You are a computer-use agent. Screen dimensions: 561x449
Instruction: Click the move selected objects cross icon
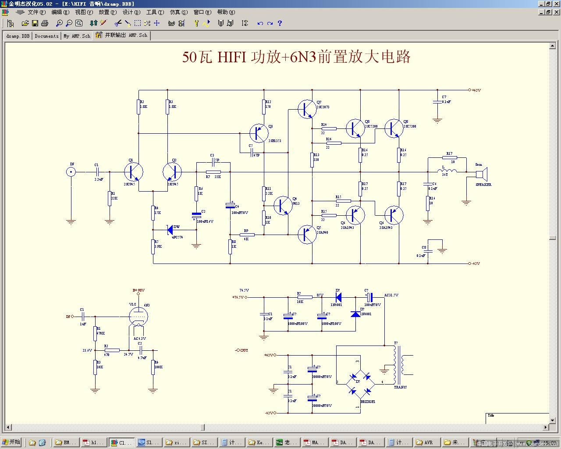tap(157, 23)
